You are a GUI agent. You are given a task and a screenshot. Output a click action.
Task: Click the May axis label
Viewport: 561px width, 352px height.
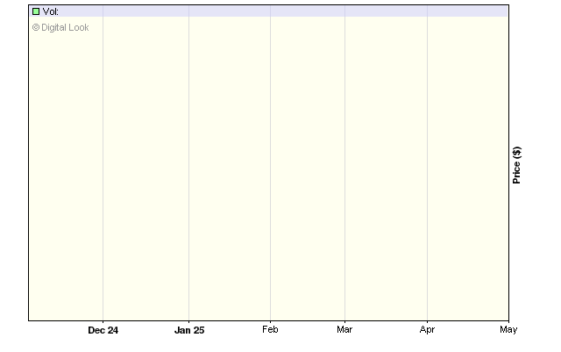click(508, 329)
